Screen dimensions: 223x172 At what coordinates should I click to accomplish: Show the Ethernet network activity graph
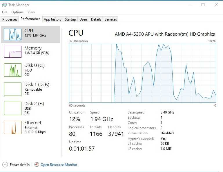tap(13, 127)
